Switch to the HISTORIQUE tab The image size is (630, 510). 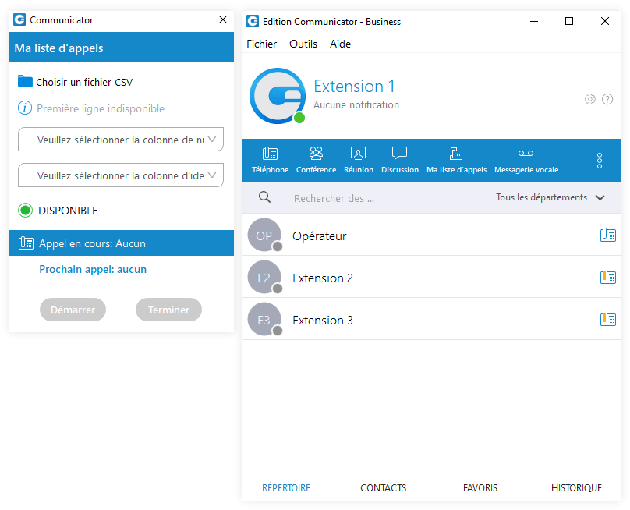[576, 488]
